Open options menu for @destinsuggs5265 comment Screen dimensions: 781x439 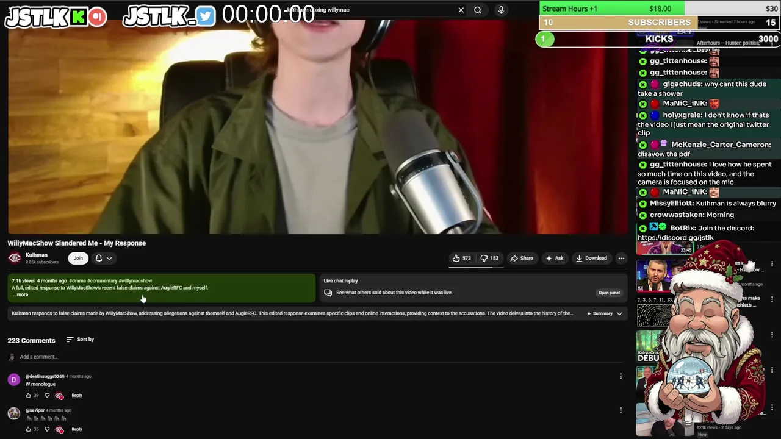click(621, 376)
